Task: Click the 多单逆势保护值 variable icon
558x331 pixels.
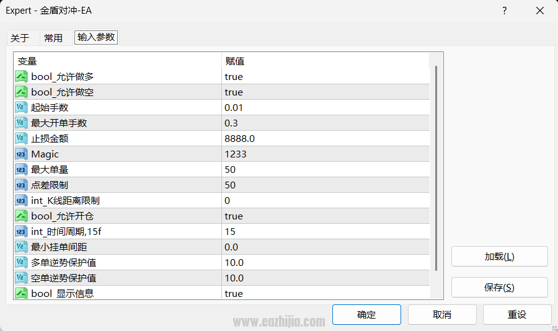Action: point(21,262)
